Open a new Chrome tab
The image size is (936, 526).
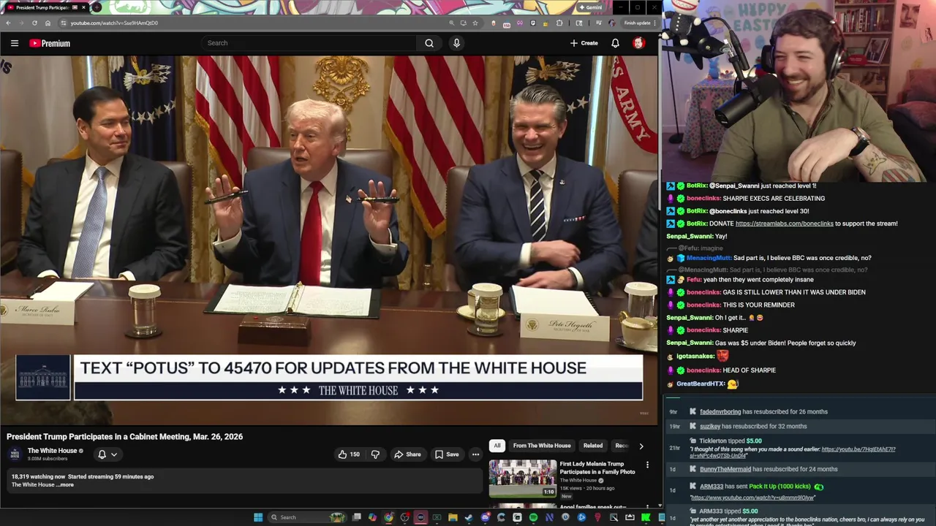[x=97, y=7]
